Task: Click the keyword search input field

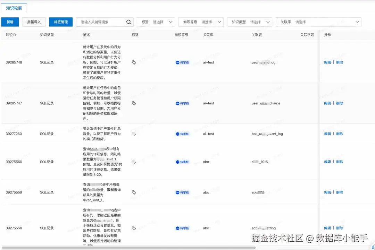Action: (x=100, y=22)
